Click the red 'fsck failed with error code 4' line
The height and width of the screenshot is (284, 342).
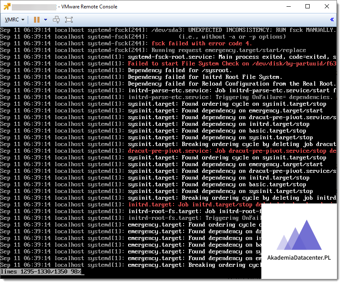pos(202,44)
